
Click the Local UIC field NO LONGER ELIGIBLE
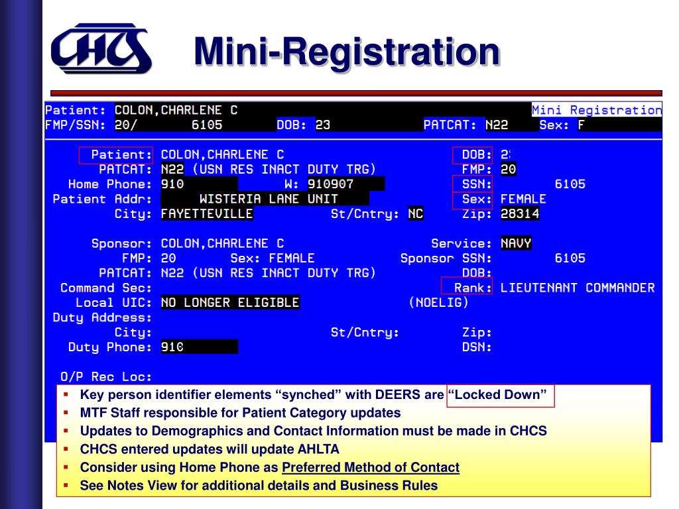pyautogui.click(x=230, y=302)
